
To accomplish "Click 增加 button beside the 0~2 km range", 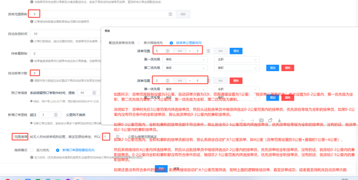I will [236, 51].
